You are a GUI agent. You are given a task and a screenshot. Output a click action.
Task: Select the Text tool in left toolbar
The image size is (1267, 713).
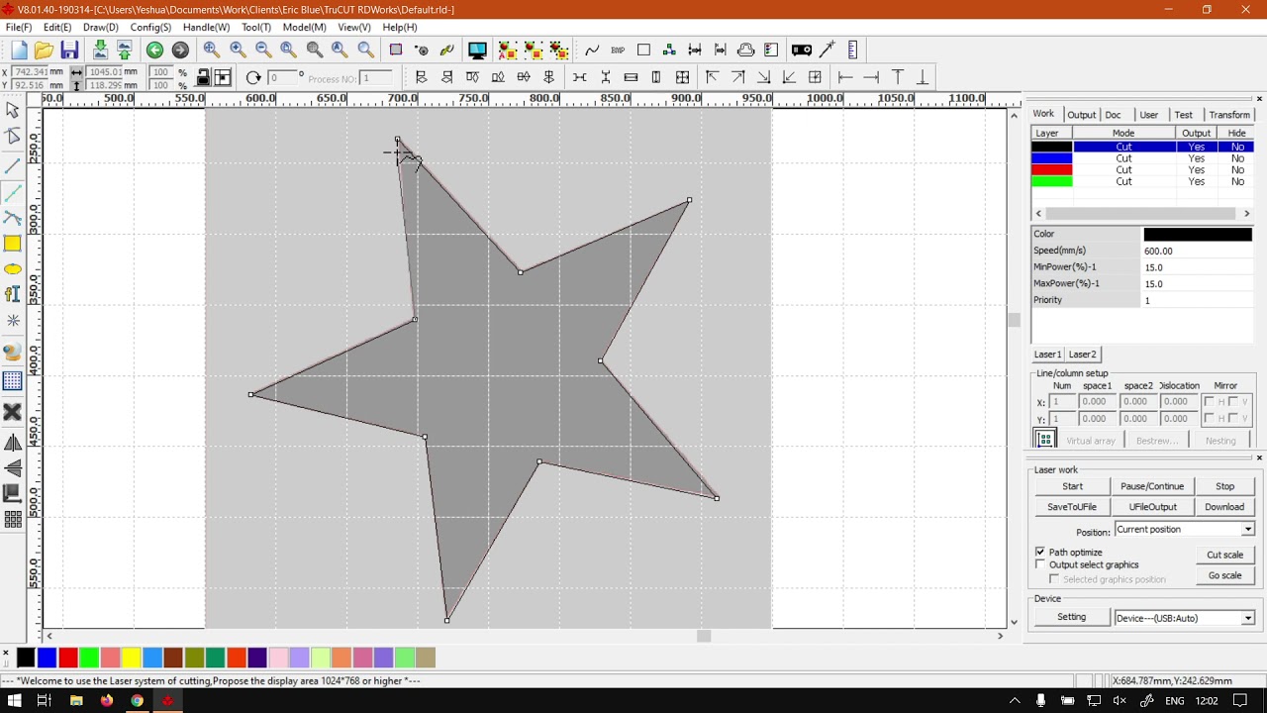click(x=13, y=294)
